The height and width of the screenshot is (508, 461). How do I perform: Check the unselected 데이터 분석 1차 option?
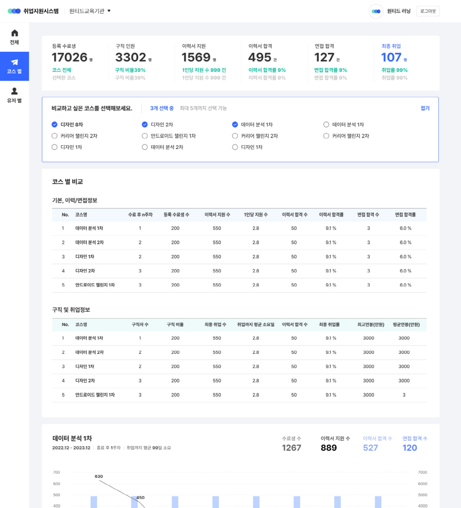tap(326, 124)
